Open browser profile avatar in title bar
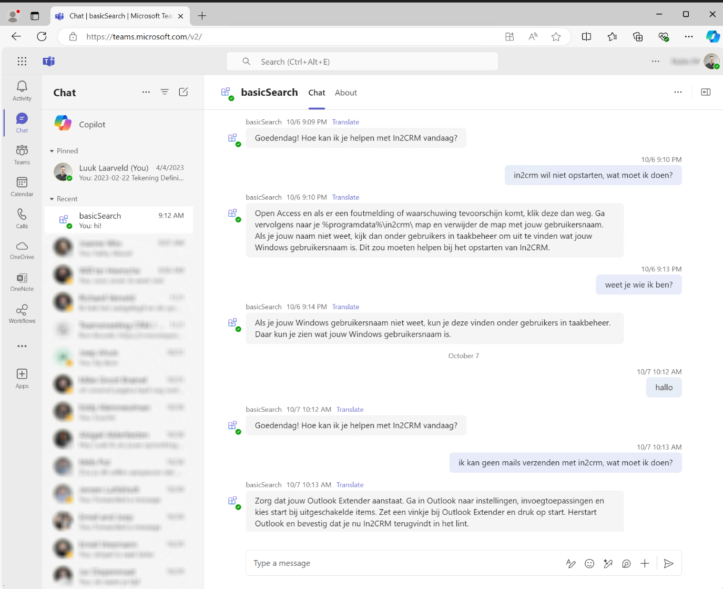This screenshot has height=589, width=723. (x=13, y=16)
